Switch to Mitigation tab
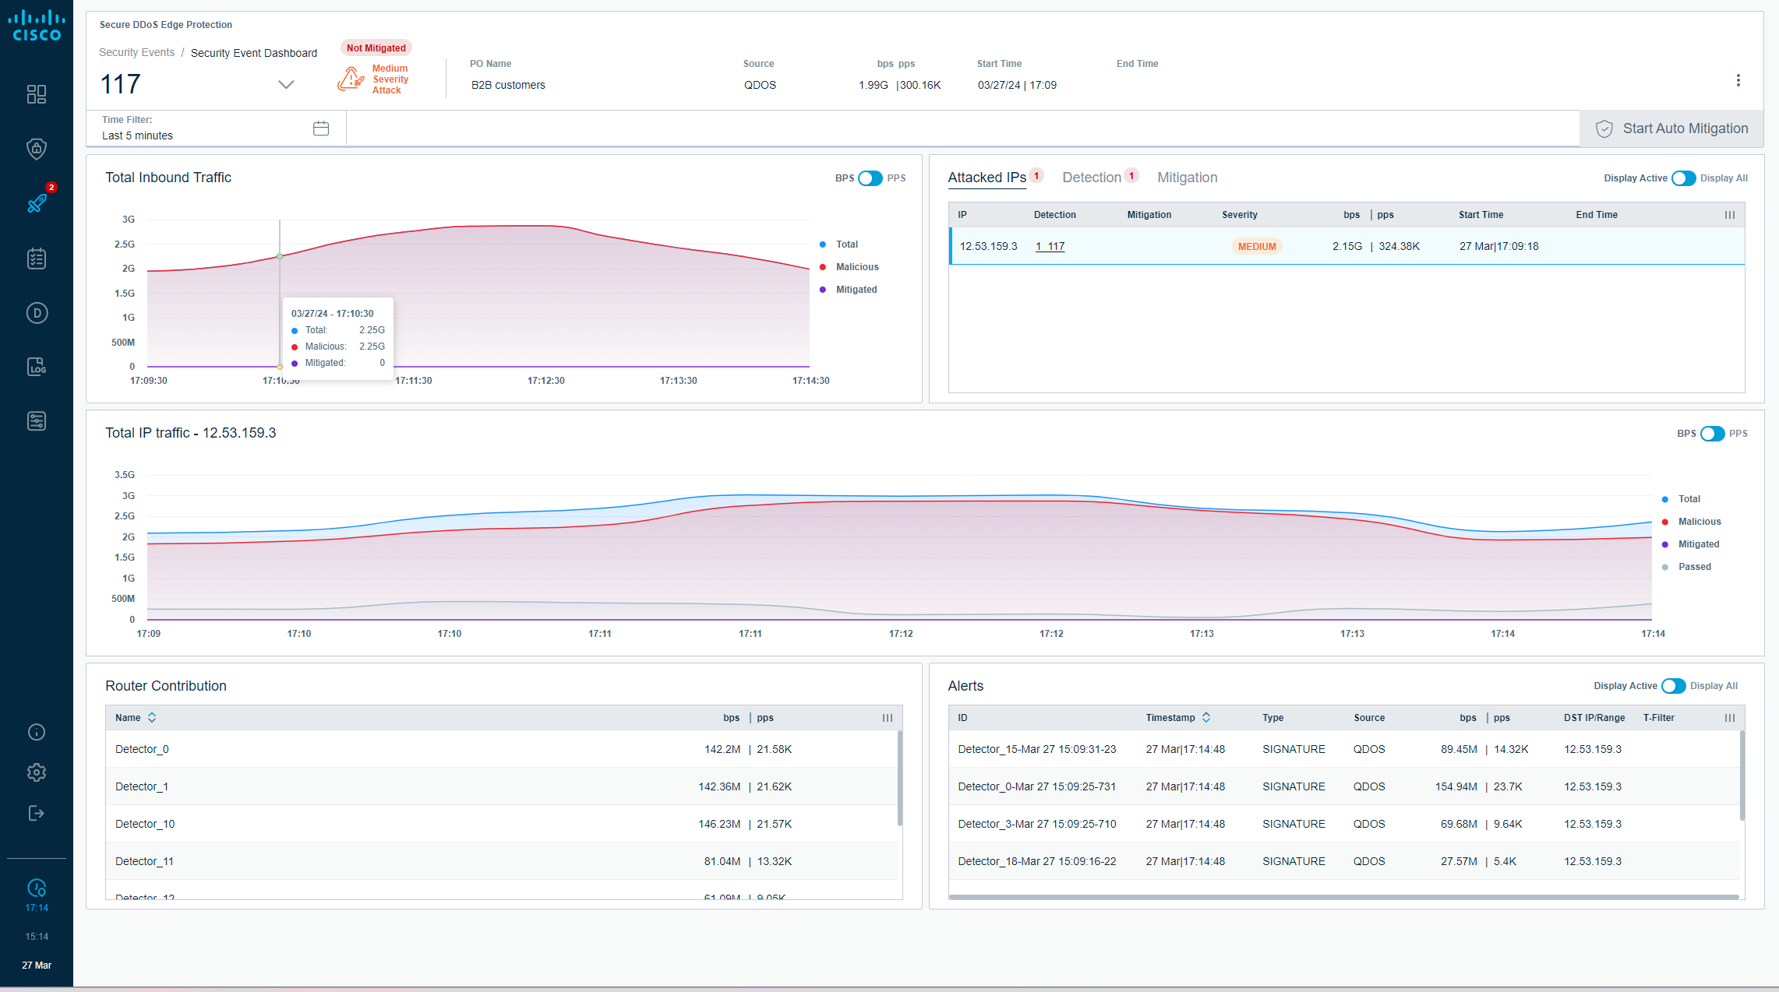 1187,178
